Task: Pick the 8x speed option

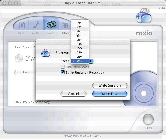Action: (80, 40)
